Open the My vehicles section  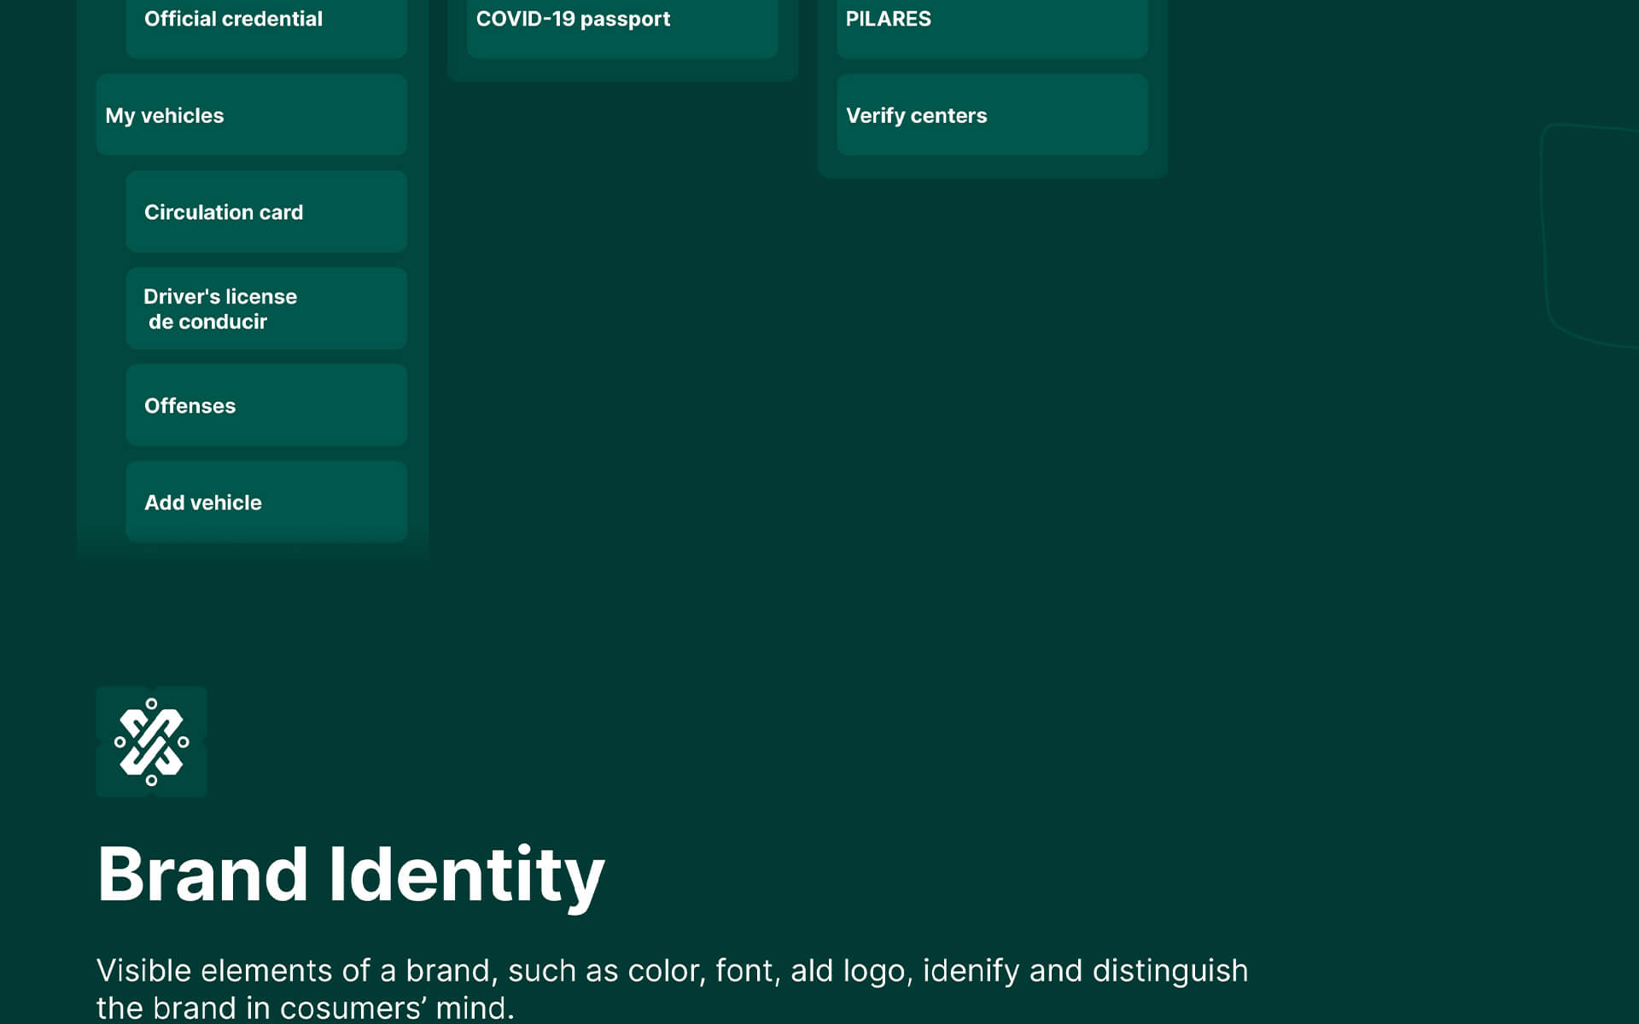(251, 115)
